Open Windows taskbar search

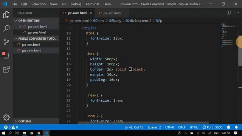tap(10, 133)
